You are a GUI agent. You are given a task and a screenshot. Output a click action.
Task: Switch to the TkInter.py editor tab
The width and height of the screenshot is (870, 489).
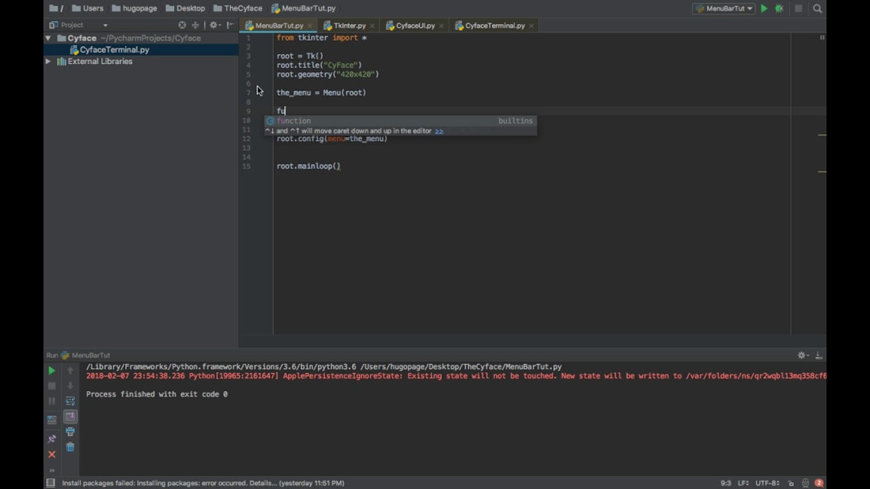tap(349, 26)
